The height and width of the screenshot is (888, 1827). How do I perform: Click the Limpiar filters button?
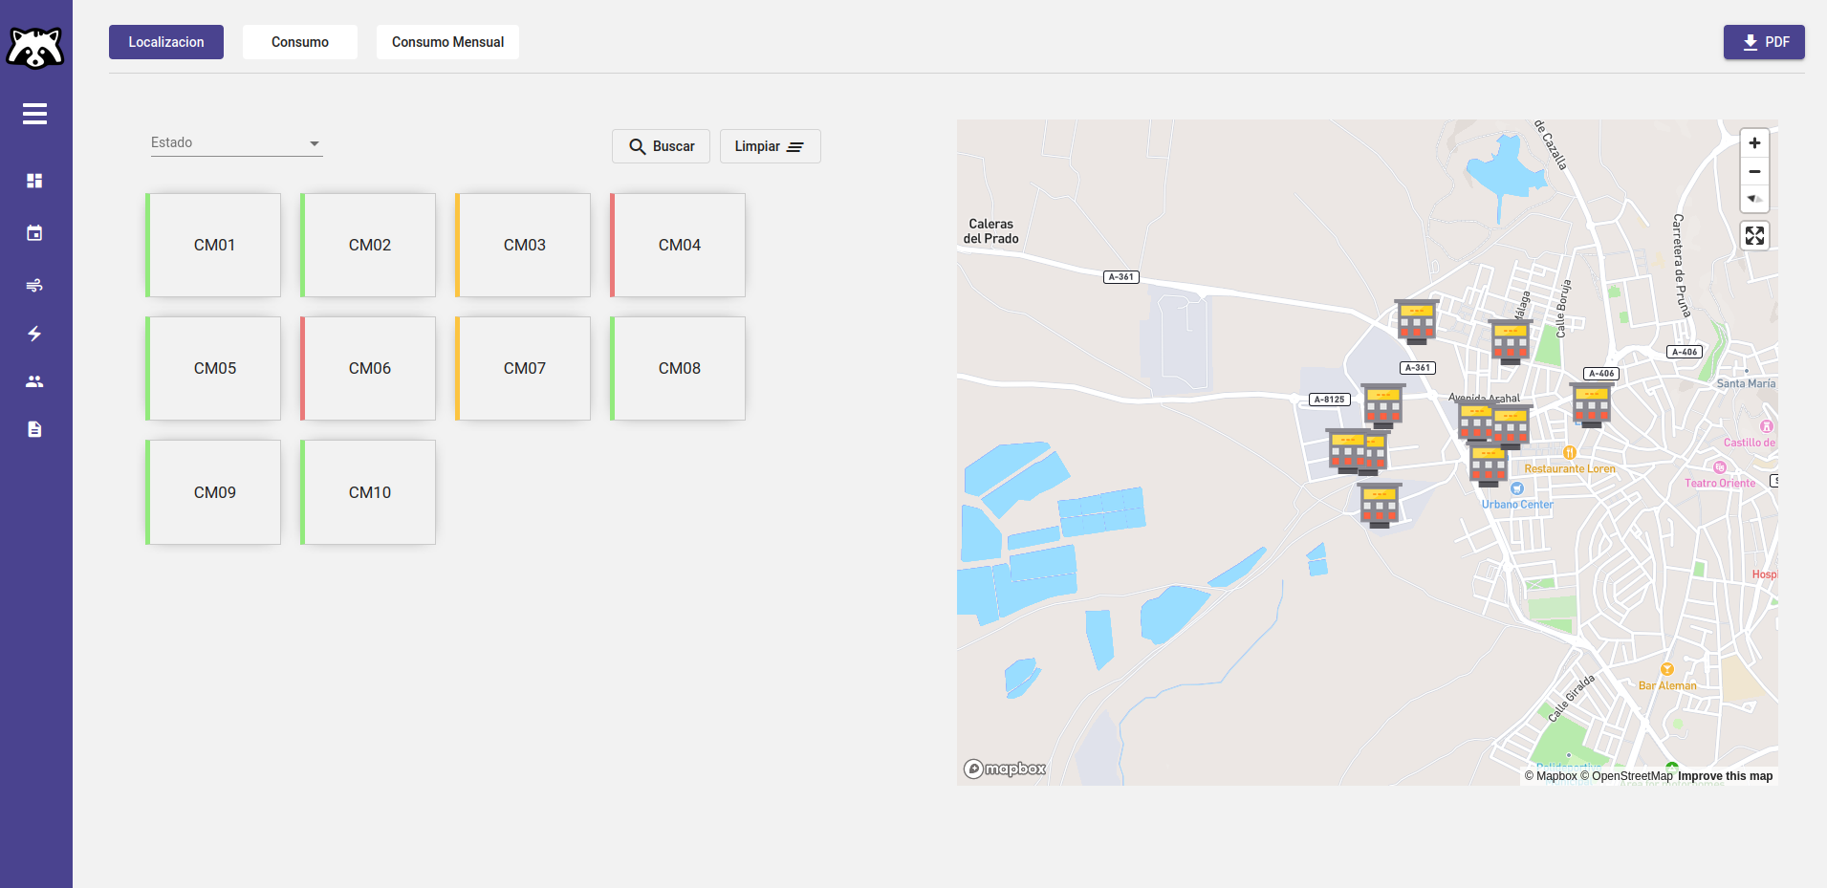coord(770,146)
